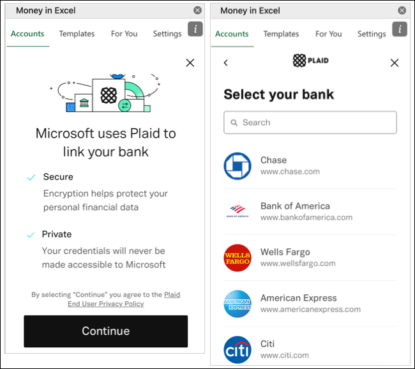Click the bank Search field
Screen dimensions: 415x369
tap(310, 123)
